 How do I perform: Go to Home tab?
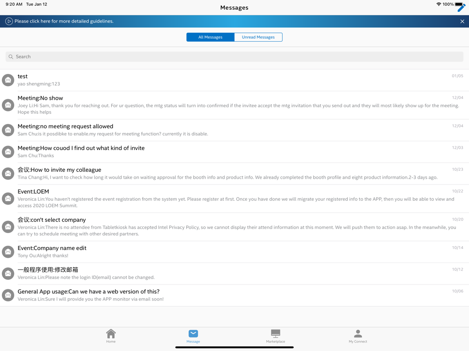111,336
